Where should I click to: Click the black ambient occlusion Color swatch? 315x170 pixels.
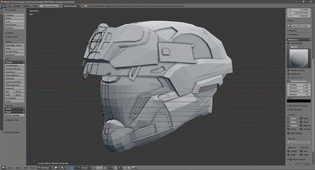click(x=299, y=101)
